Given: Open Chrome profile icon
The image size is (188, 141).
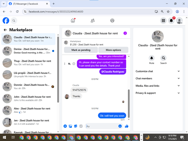Looking at the screenshot, I should (x=177, y=12).
